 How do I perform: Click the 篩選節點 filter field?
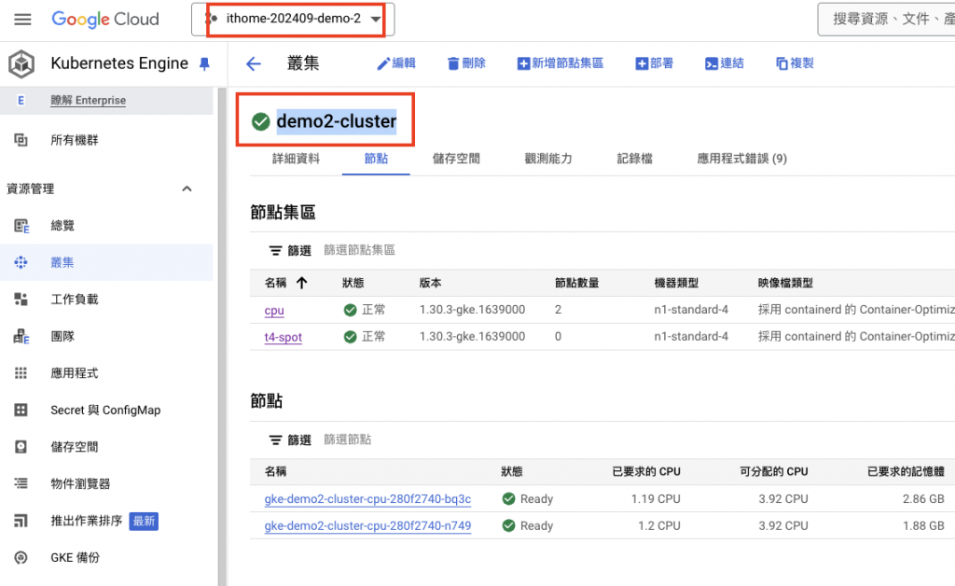point(347,439)
